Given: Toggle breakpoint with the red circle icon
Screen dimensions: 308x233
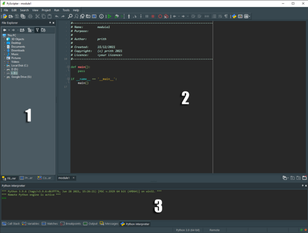Looking at the screenshot, I should (x=160, y=17).
